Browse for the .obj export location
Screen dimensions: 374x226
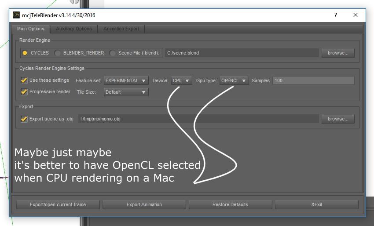point(338,119)
